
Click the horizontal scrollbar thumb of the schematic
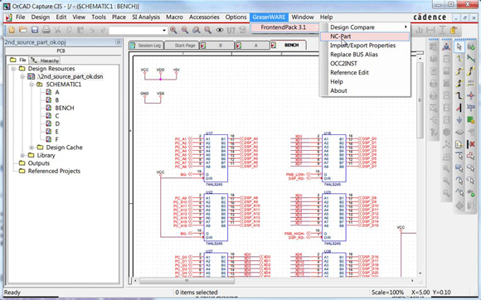pos(187,280)
